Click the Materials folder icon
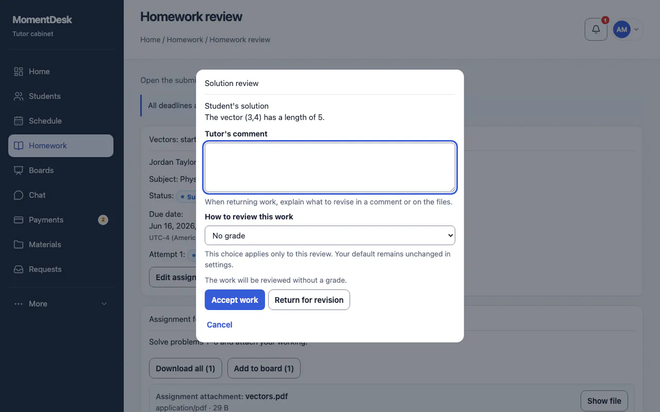The image size is (660, 412). 19,245
